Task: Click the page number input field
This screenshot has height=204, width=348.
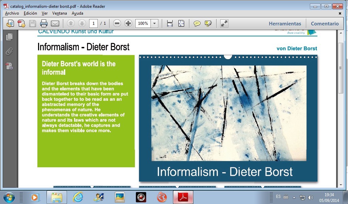Action: click(93, 23)
